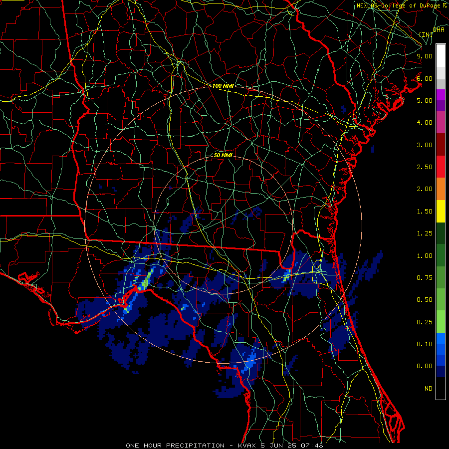Viewport: 449px width, 449px height.
Task: Select the light blue swatch above 0.10
Action: (x=441, y=338)
